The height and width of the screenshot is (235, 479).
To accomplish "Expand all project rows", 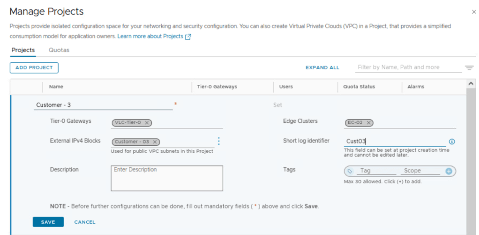I will click(x=322, y=68).
